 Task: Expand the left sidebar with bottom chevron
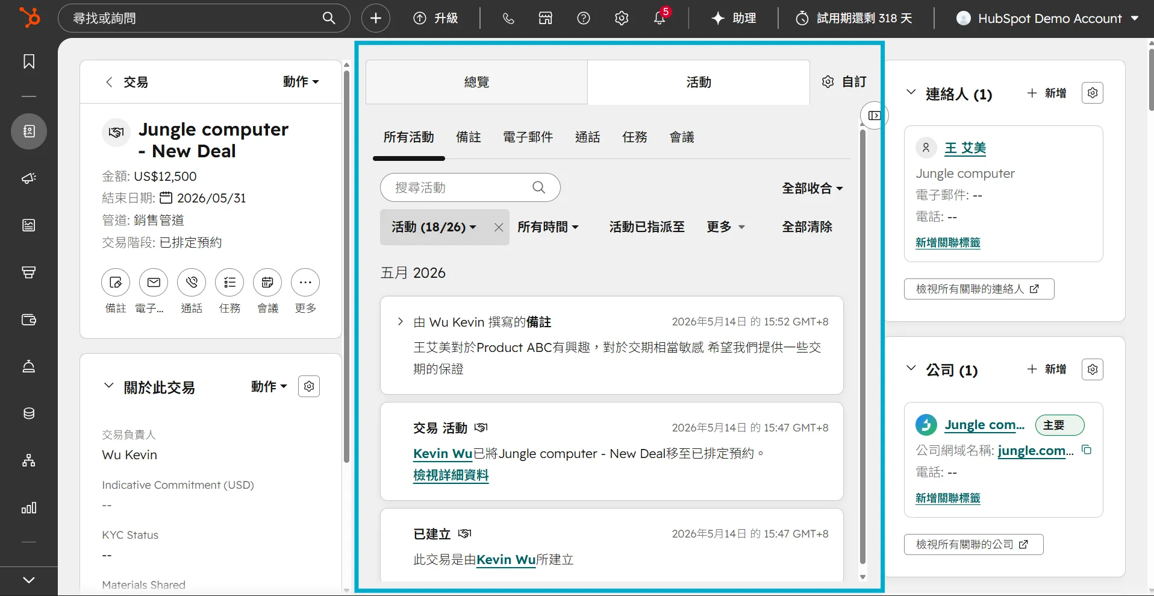pos(29,580)
